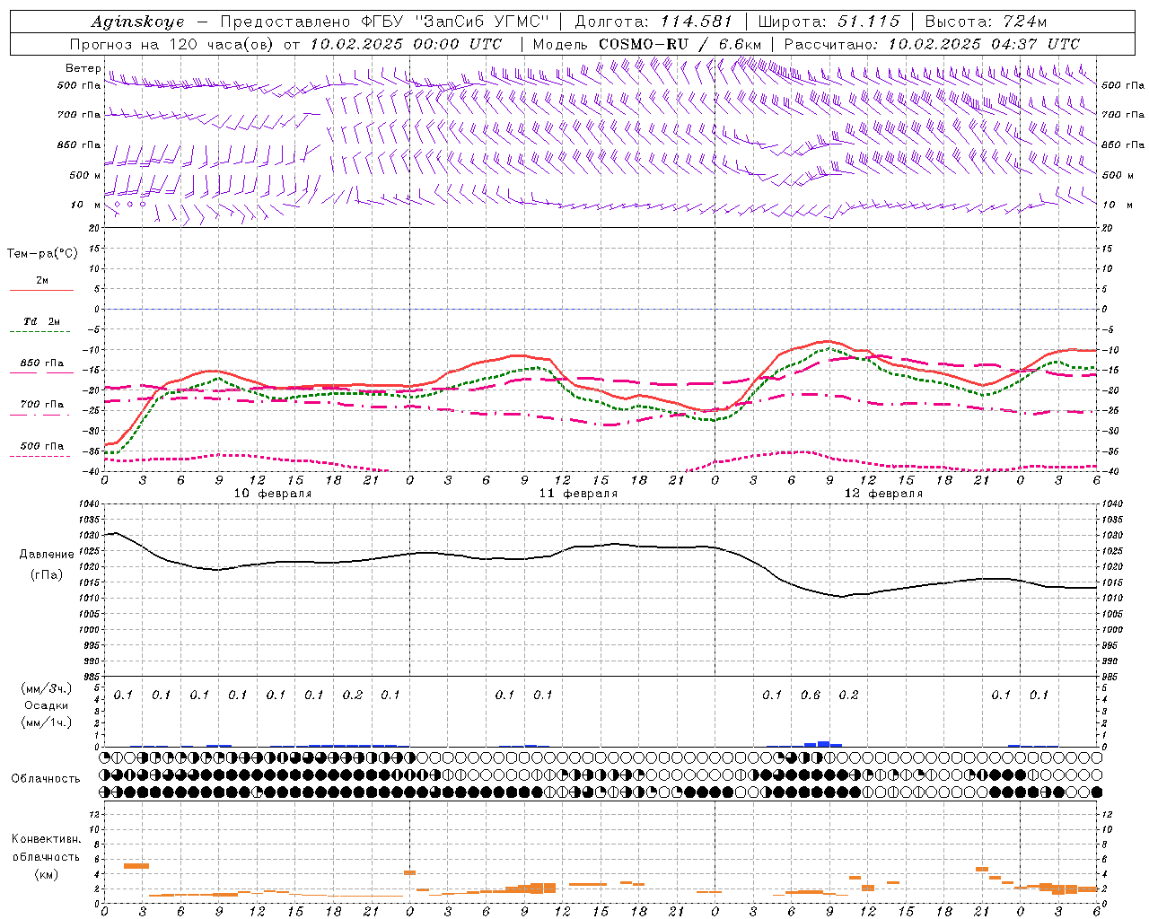Click the "1040" value on left pressure axis
Viewport: 1149px width, 919px height.
point(87,504)
